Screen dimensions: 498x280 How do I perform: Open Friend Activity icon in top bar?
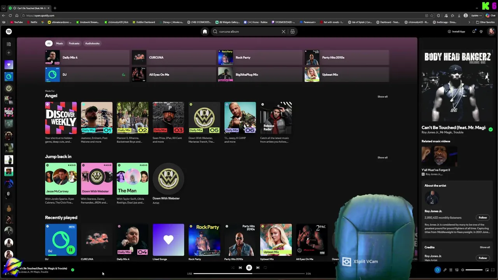(x=481, y=31)
